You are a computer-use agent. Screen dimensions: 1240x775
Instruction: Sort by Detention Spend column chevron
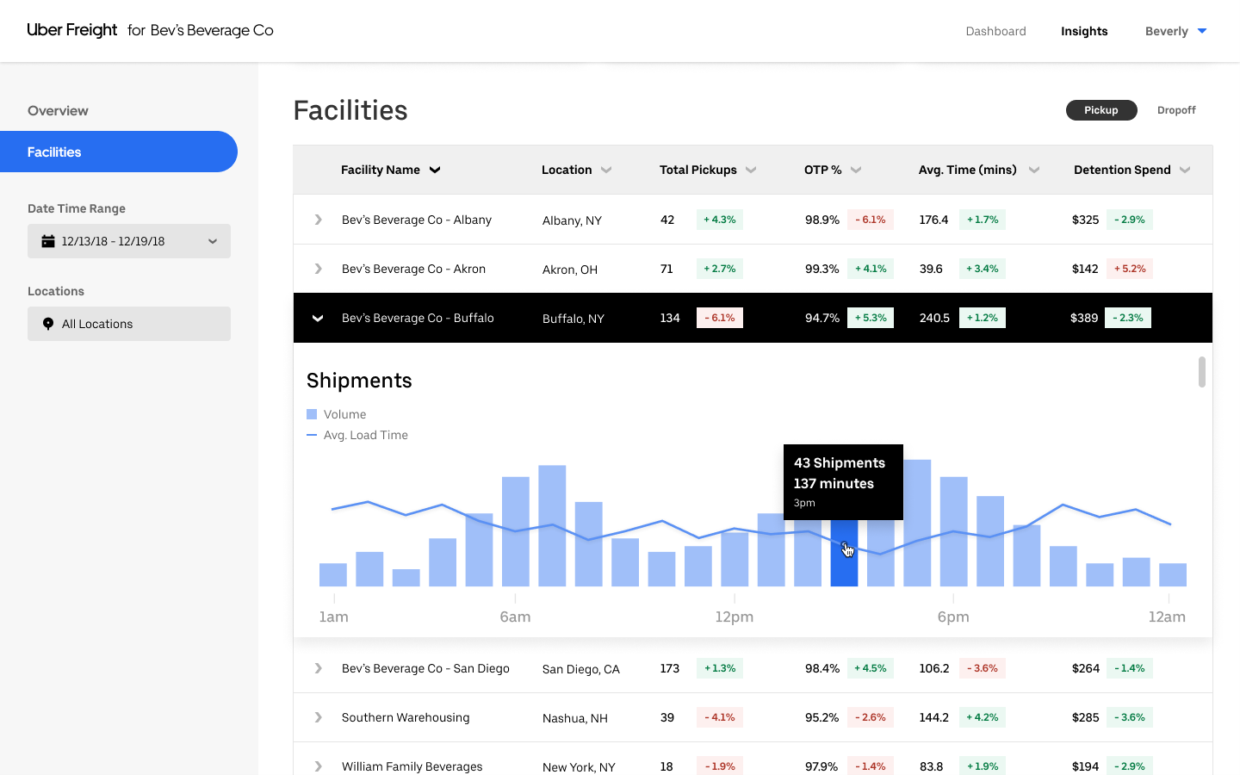point(1185,170)
